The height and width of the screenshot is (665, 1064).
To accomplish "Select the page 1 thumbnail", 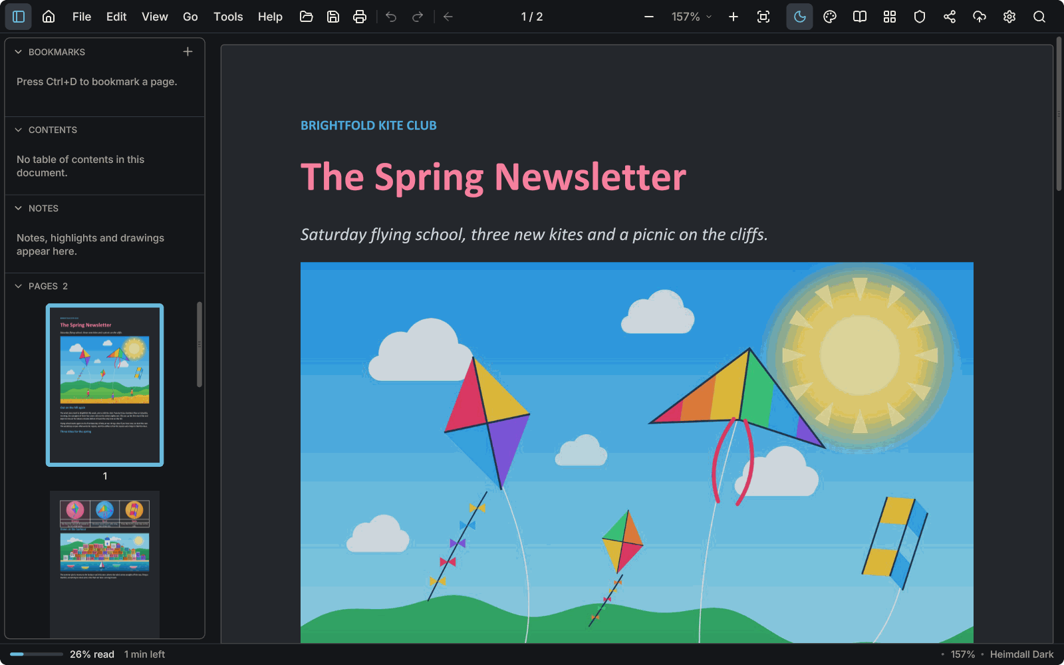I will [x=104, y=385].
